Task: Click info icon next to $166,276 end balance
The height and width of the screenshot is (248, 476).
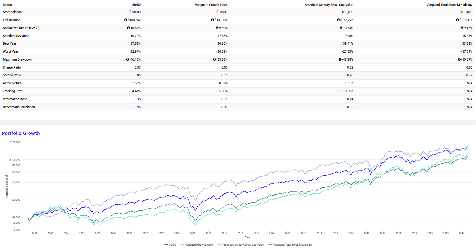Action: pos(338,20)
